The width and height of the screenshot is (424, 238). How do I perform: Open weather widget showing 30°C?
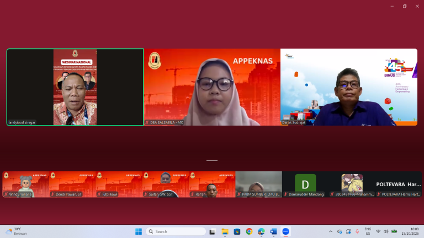16,231
